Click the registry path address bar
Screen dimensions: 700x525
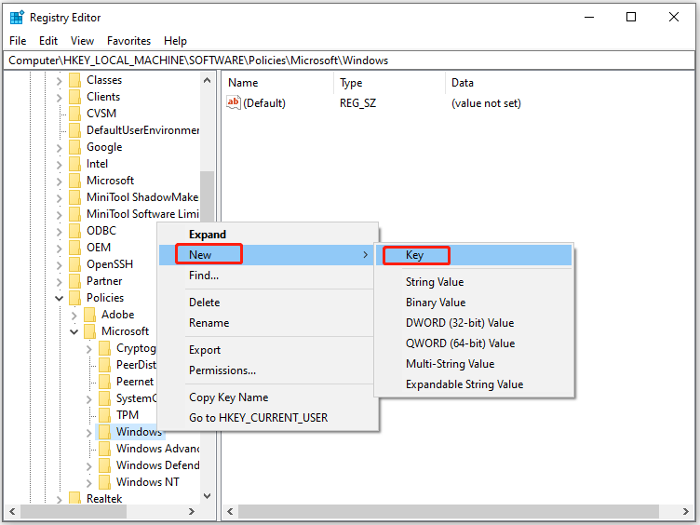point(349,61)
